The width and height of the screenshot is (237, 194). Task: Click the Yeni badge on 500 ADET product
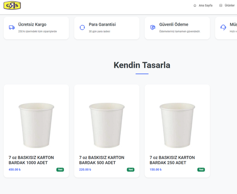[x=131, y=170]
